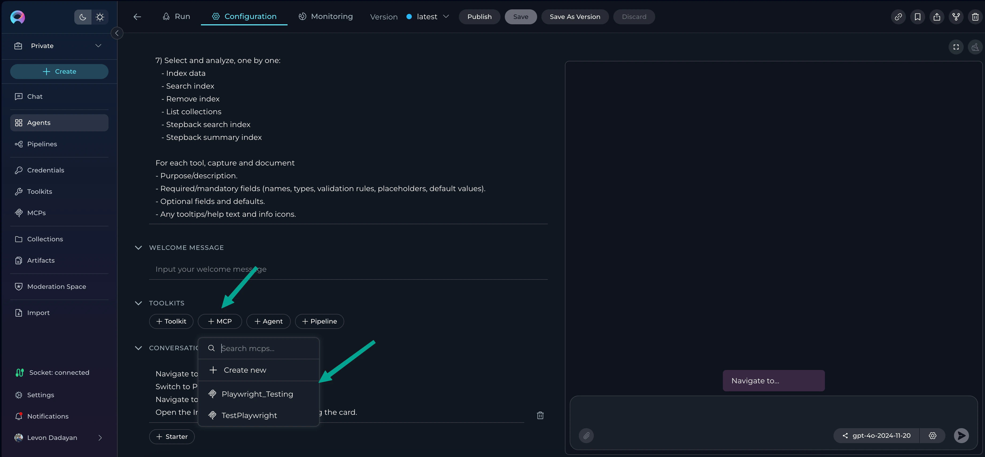
Task: Open the Agents section in the sidebar
Action: 39,122
